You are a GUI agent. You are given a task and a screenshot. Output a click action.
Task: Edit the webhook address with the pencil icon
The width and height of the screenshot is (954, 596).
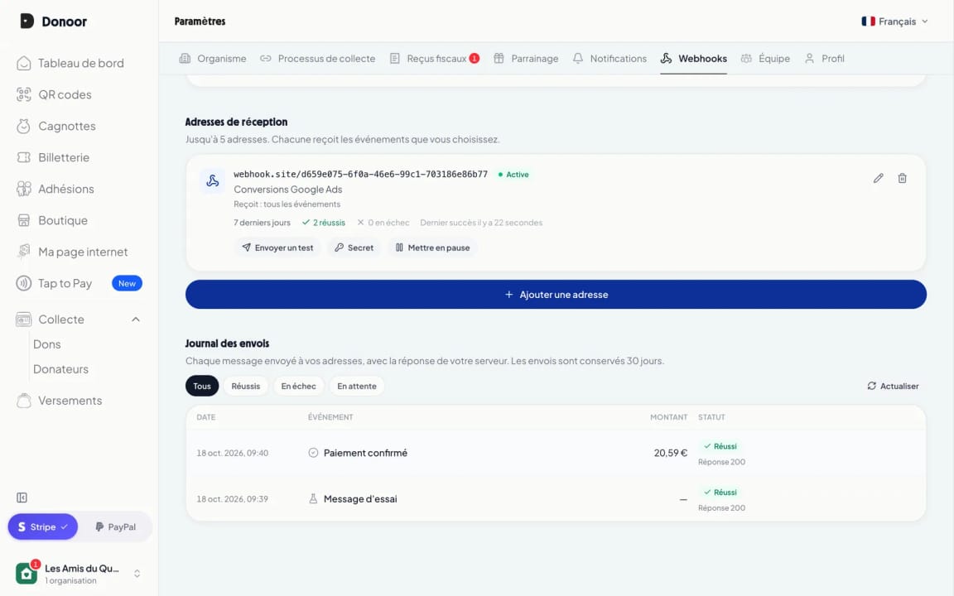(x=878, y=178)
